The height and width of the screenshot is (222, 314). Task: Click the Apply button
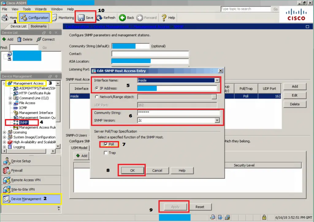click(x=175, y=207)
